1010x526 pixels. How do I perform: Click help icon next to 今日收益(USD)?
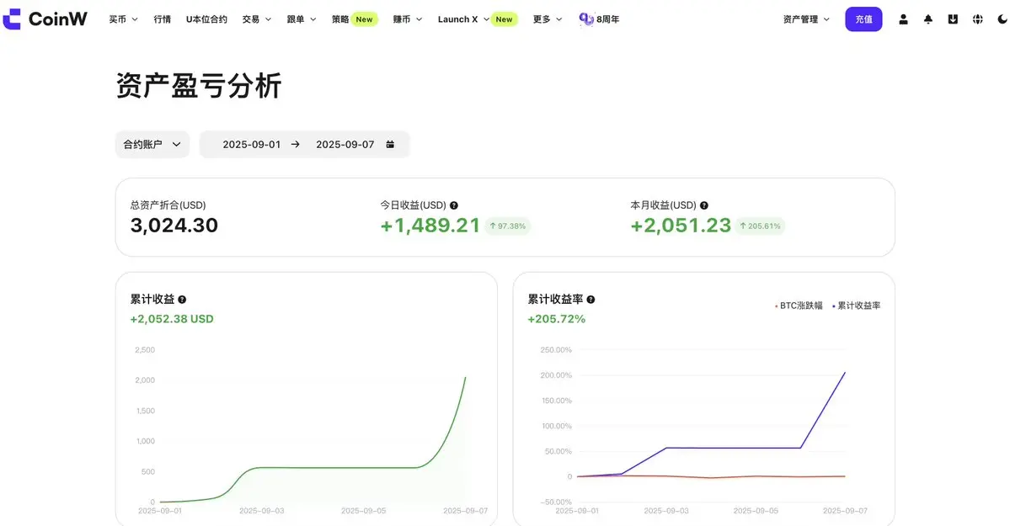pos(454,205)
